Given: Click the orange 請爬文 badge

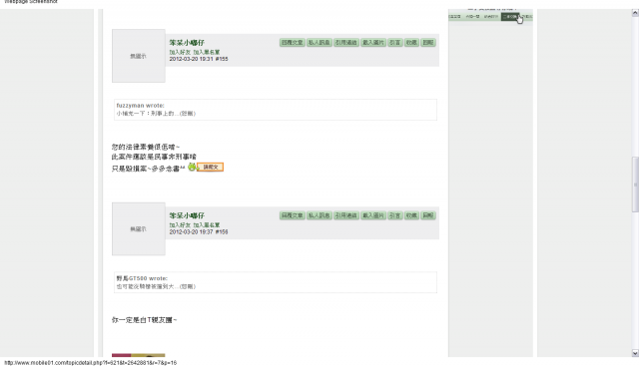Looking at the screenshot, I should coord(211,167).
